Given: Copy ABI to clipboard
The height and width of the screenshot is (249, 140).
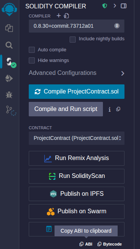Looking at the screenshot, I should (86, 244).
